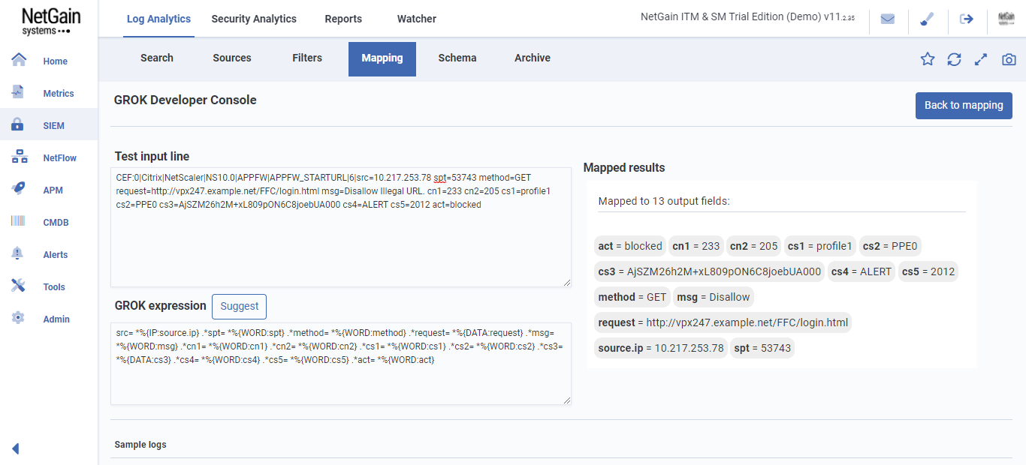1026x465 pixels.
Task: Click the NetFlow network icon
Action: pos(20,157)
